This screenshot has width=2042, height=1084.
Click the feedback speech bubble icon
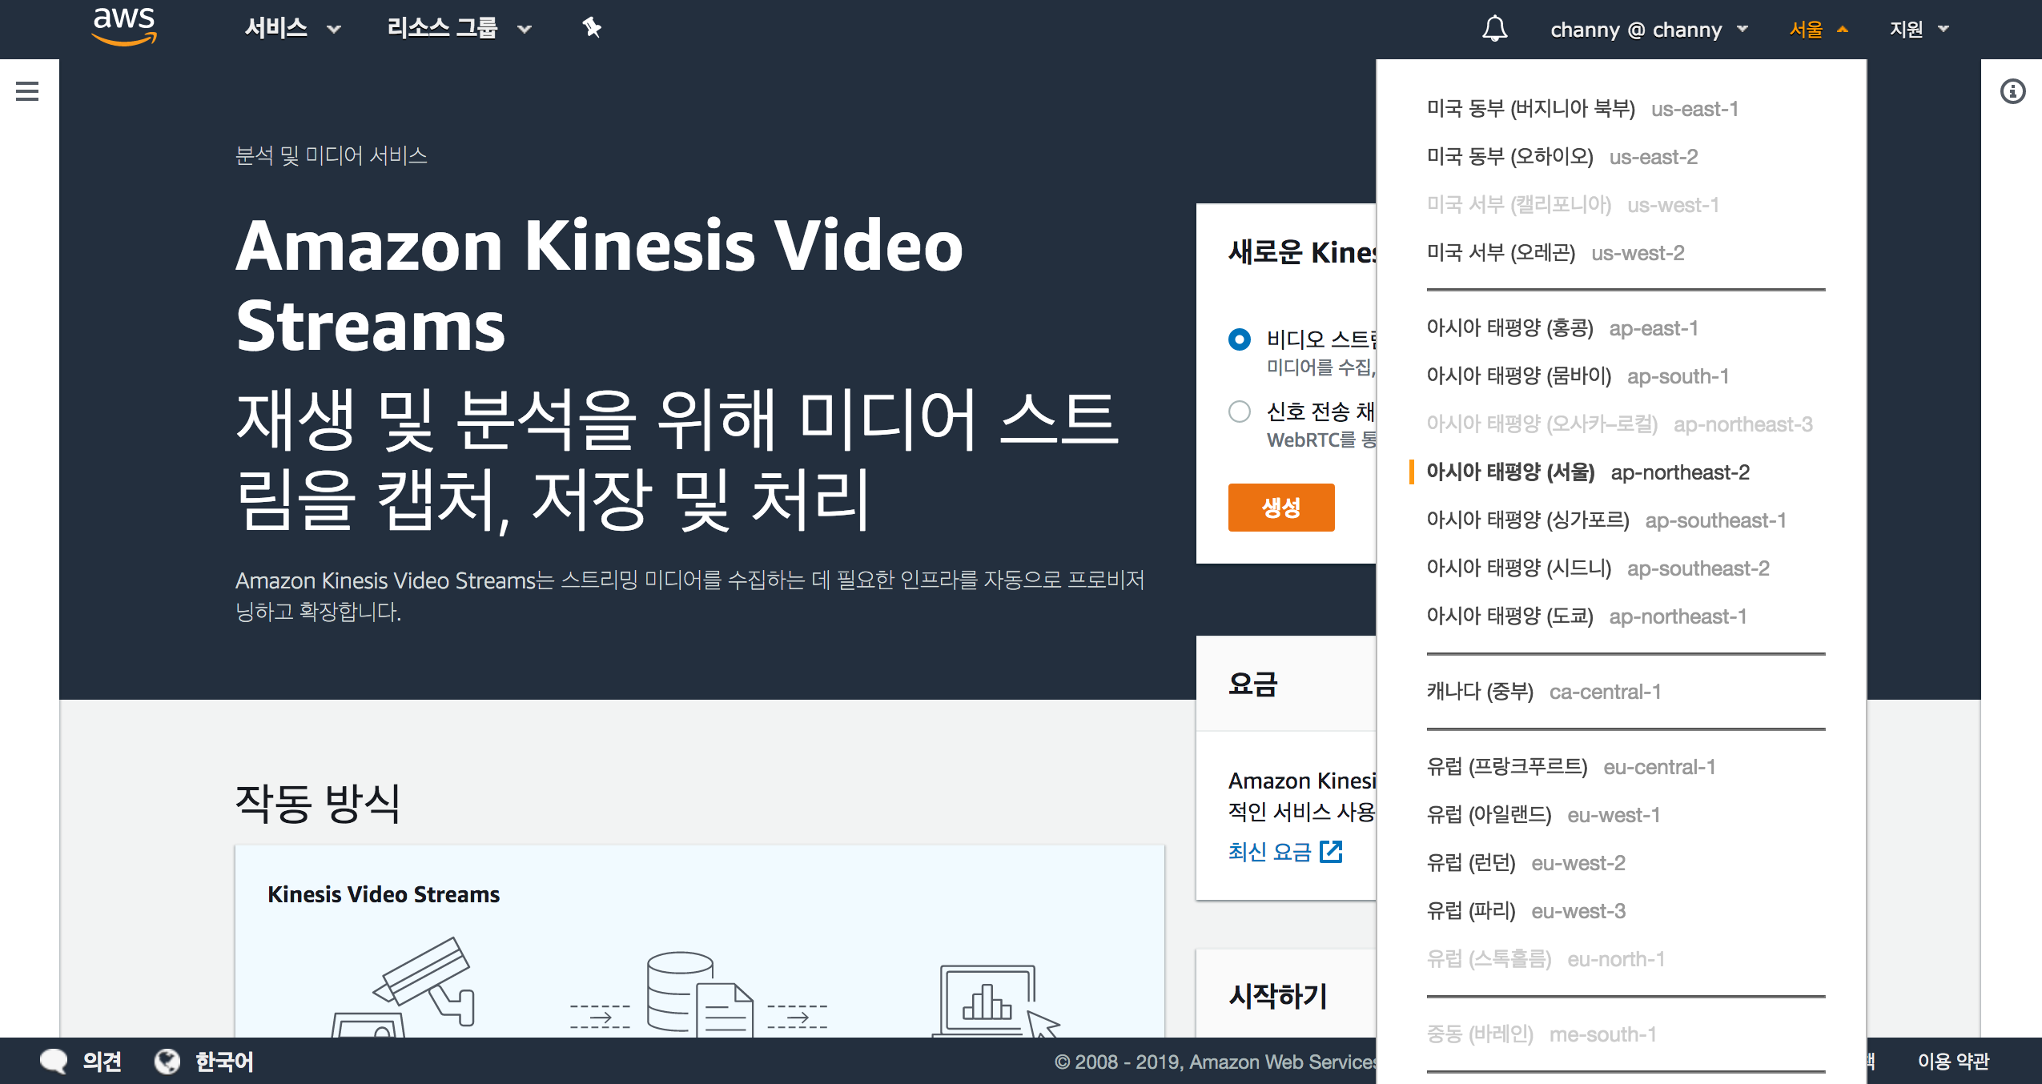(54, 1062)
